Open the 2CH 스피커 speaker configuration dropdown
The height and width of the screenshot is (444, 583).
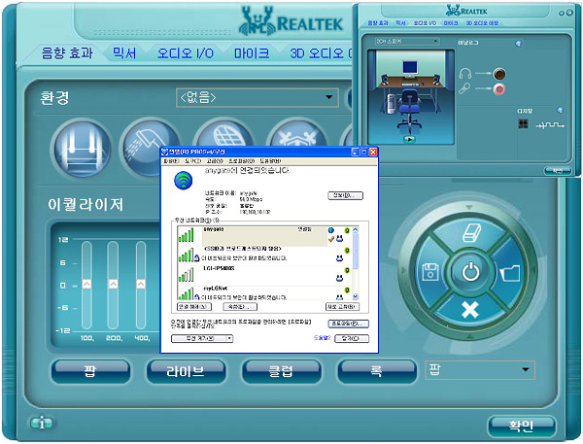click(407, 41)
